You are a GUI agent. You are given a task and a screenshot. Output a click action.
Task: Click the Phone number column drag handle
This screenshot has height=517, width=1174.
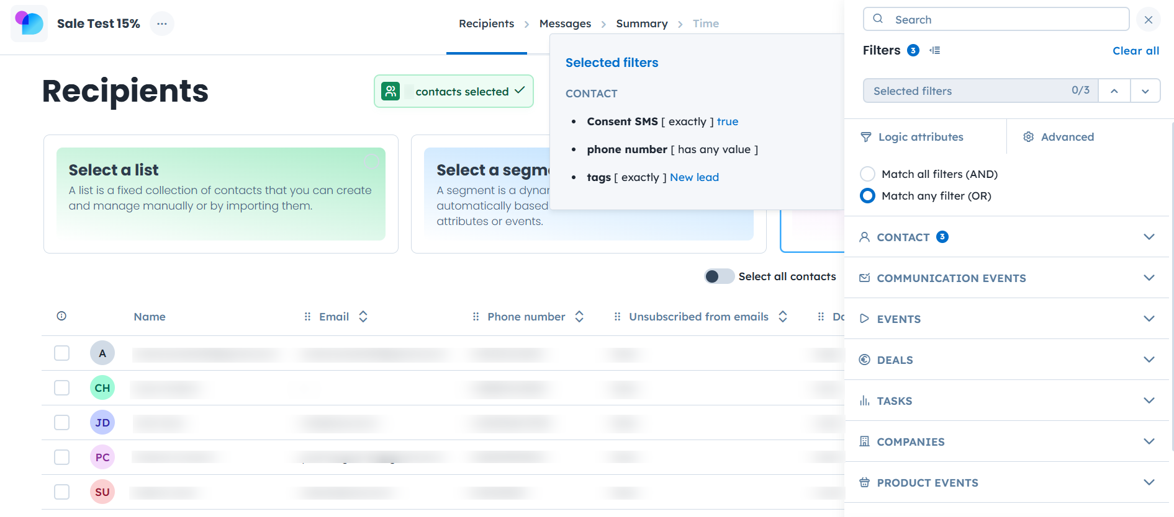[476, 317]
